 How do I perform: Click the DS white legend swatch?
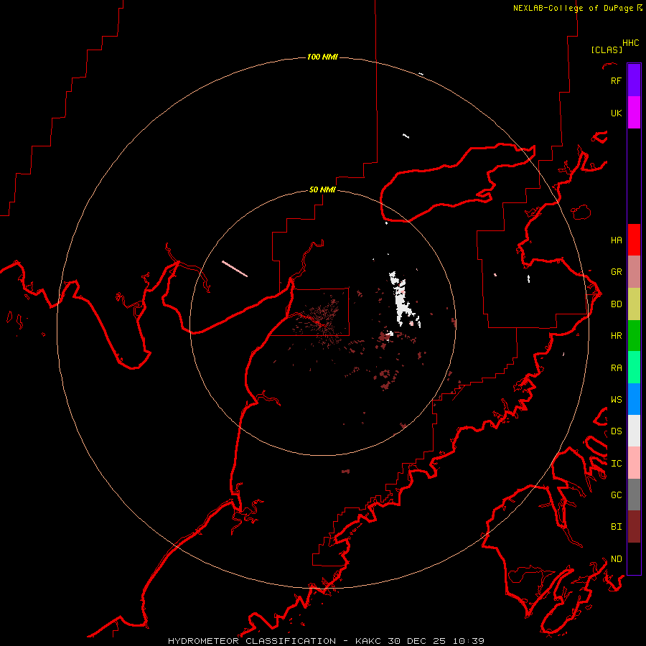point(634,431)
